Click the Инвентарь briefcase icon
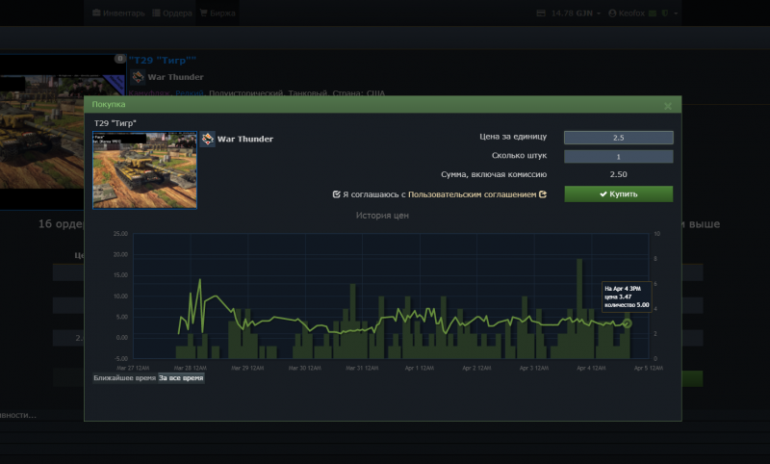The image size is (770, 464). click(x=96, y=13)
